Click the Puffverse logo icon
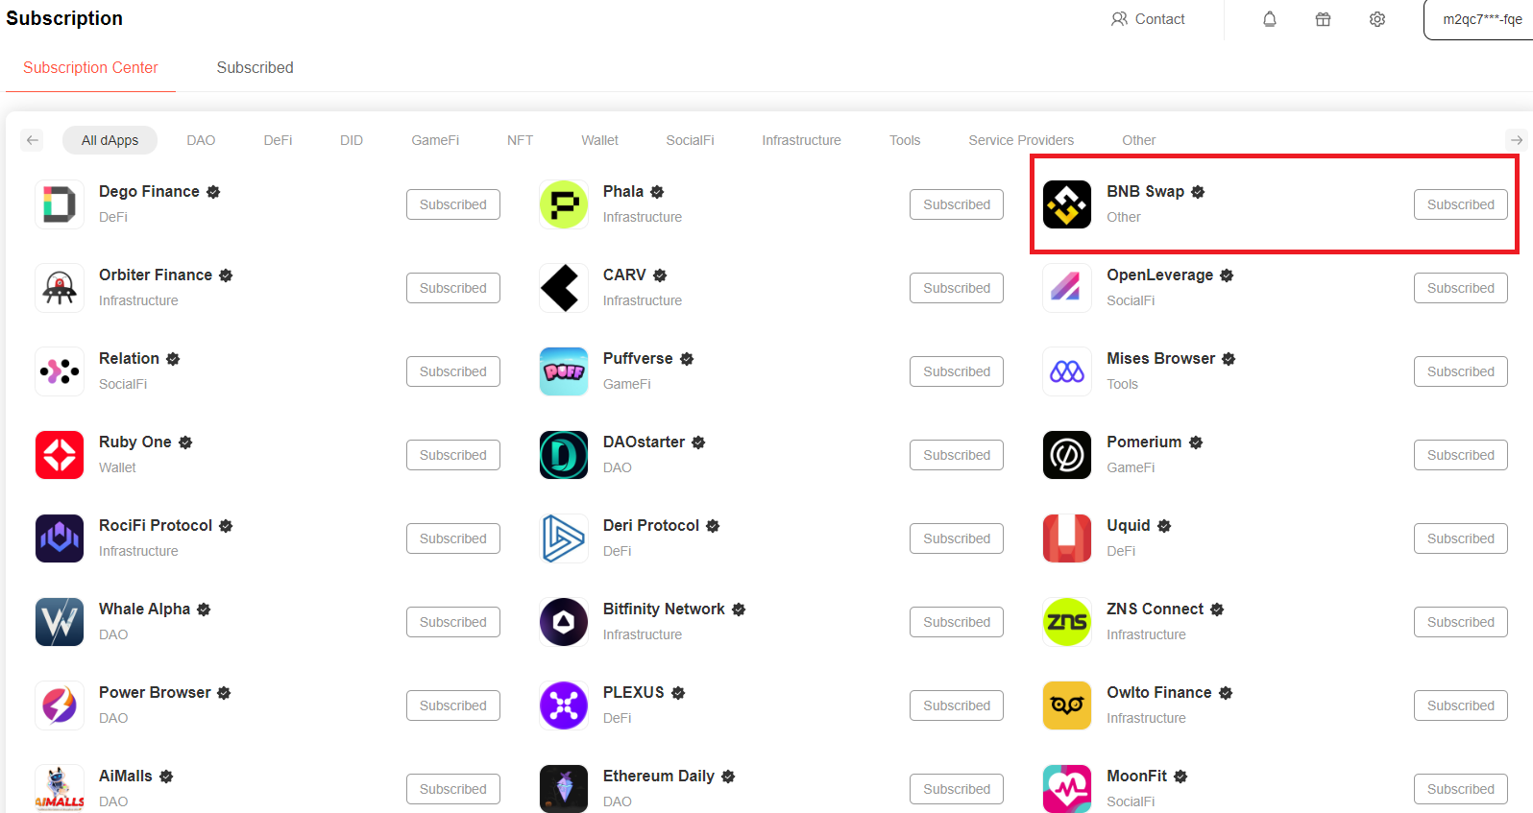The height and width of the screenshot is (813, 1533). pos(564,371)
